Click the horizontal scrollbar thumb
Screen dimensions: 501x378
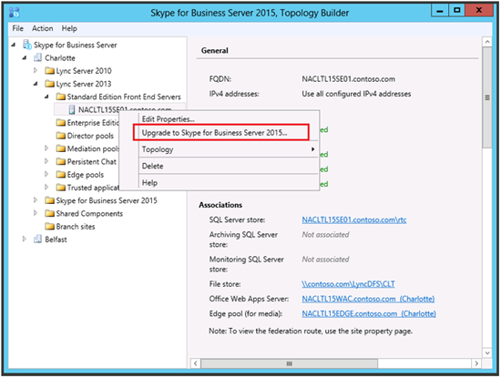click(x=289, y=363)
